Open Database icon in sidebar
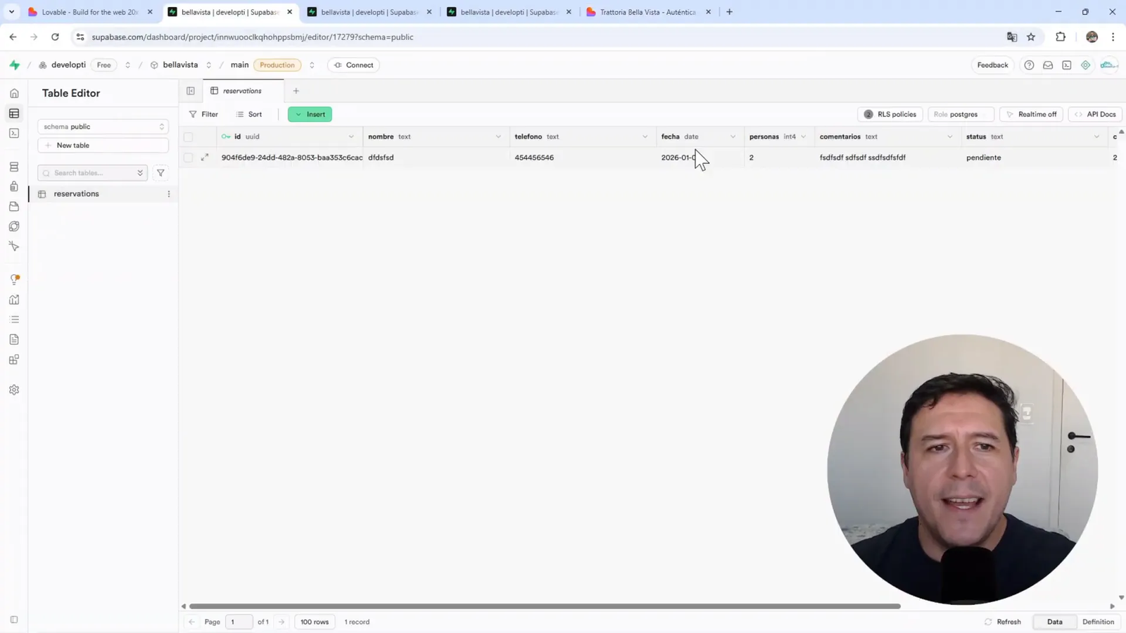Viewport: 1126px width, 633px height. (14, 167)
